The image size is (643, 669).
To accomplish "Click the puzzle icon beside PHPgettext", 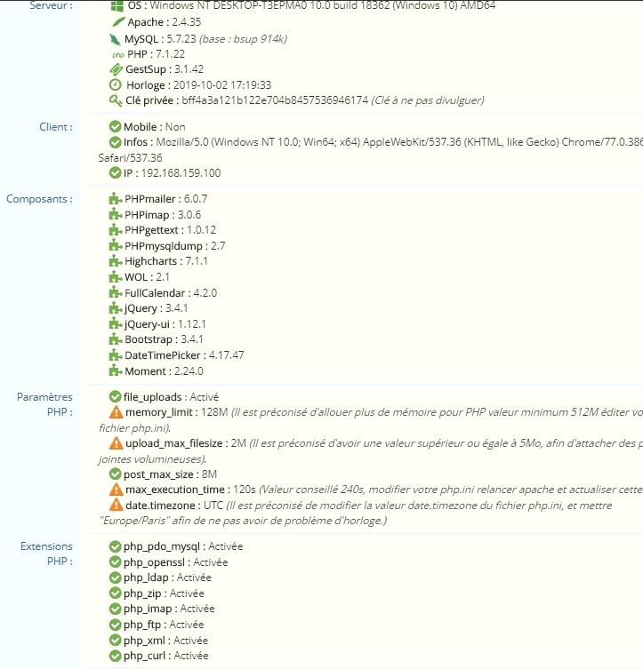I will (x=116, y=230).
